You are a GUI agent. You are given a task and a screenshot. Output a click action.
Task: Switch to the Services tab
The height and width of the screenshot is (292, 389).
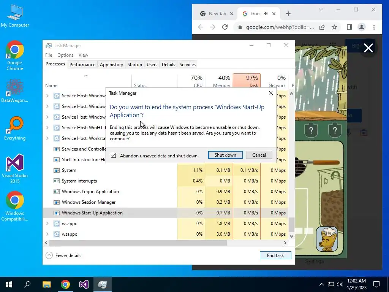pos(188,65)
